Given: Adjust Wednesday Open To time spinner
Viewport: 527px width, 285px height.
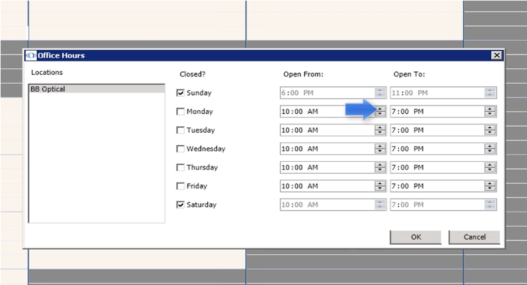Looking at the screenshot, I should (490, 149).
